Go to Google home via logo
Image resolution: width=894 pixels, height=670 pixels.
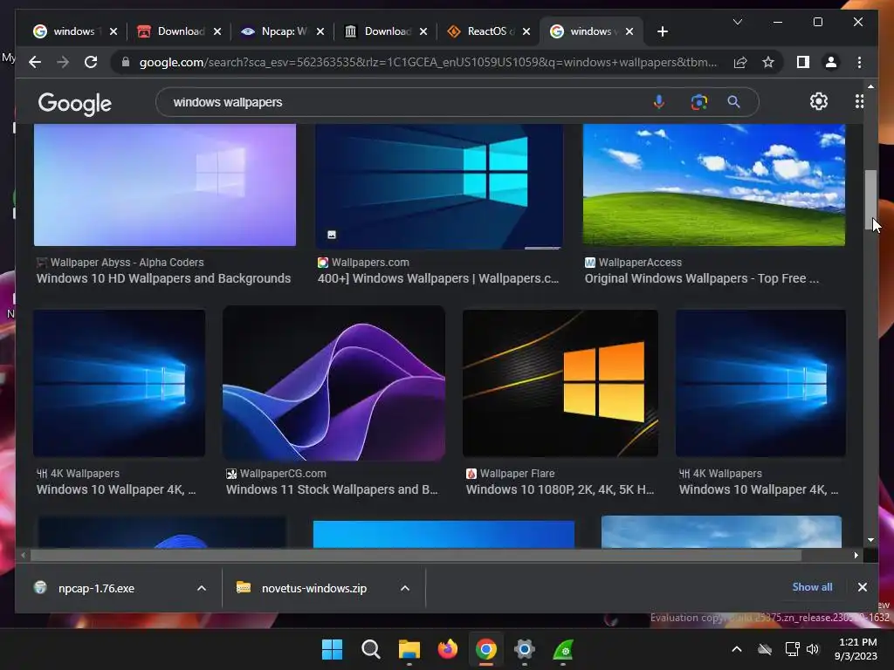[75, 104]
